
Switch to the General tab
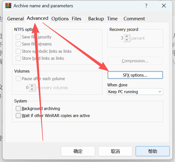pos(16,19)
